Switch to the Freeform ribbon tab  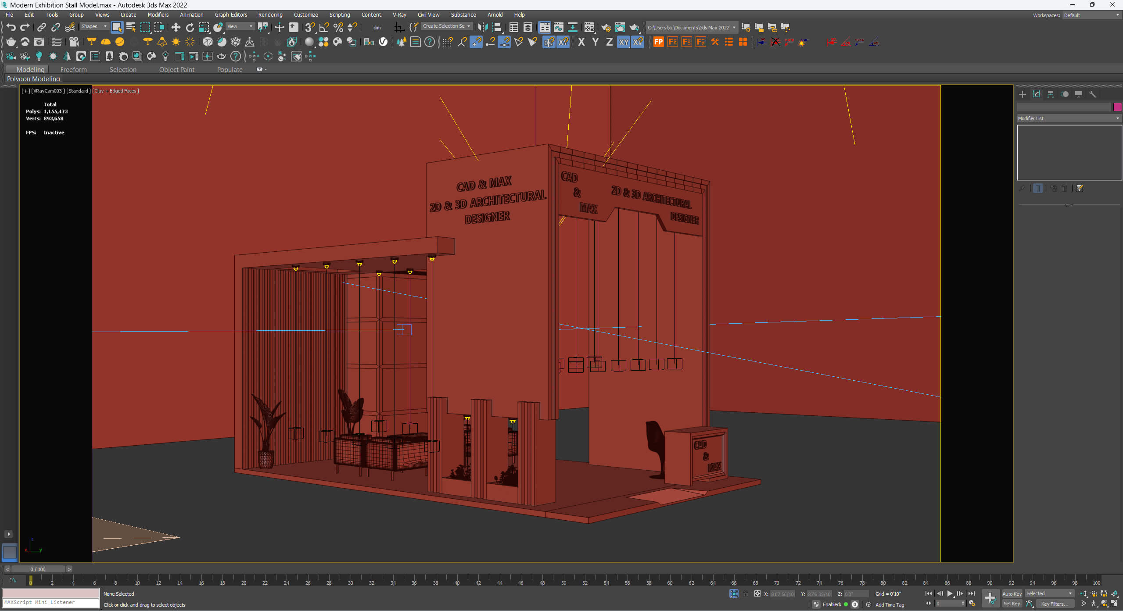[x=73, y=69]
